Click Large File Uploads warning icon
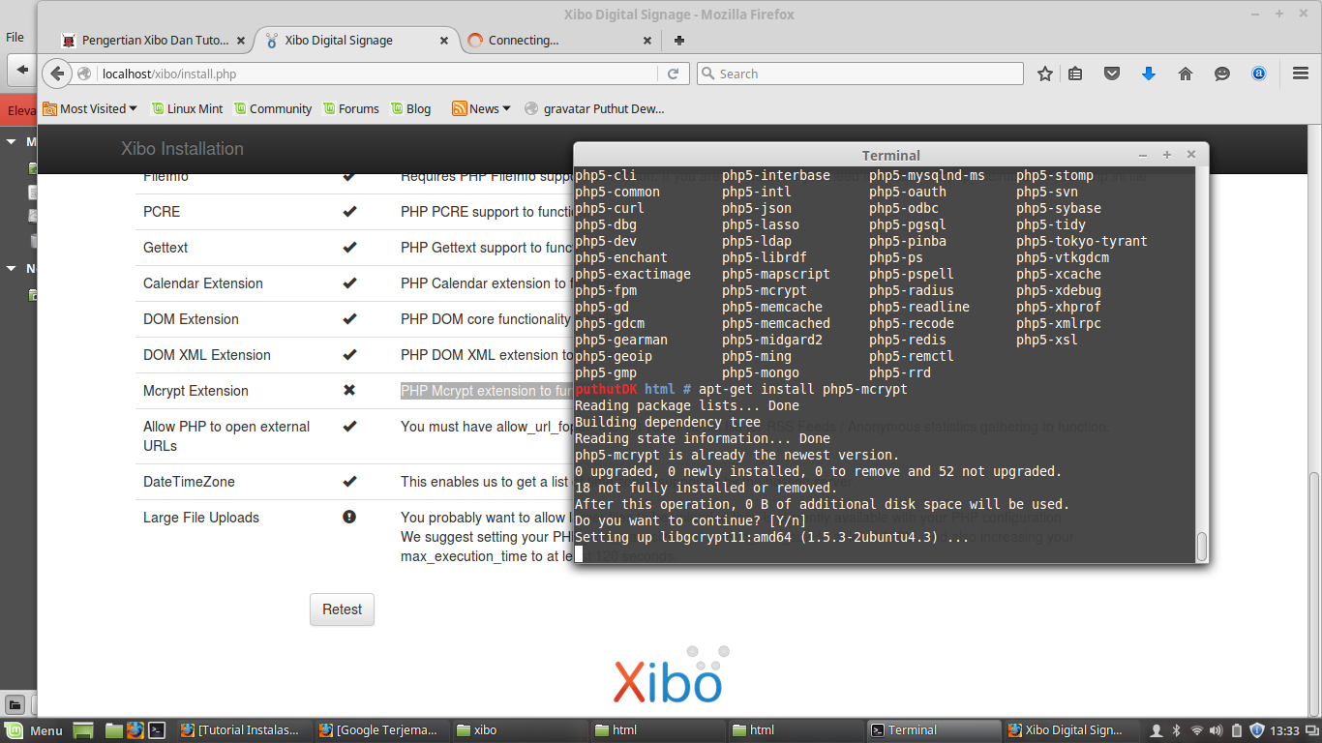This screenshot has height=743, width=1322. click(349, 517)
